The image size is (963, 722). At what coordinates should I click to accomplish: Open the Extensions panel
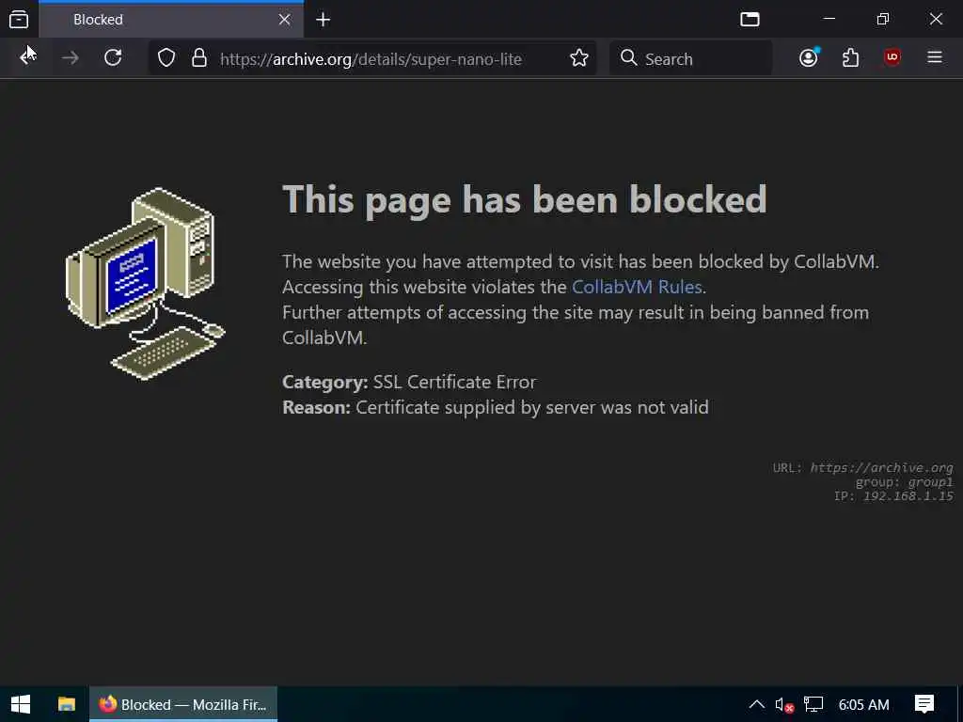click(x=850, y=58)
